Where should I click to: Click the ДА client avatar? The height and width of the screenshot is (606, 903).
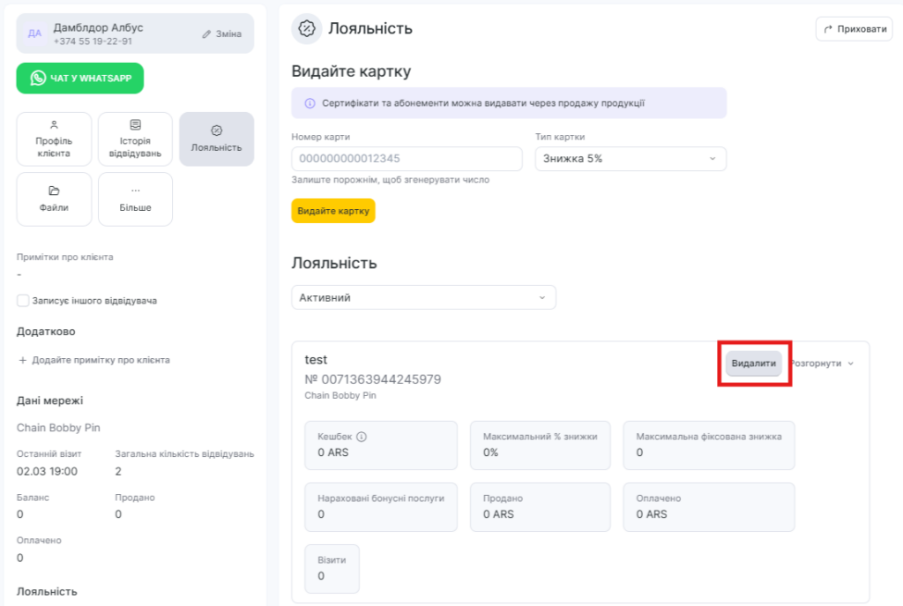(x=34, y=34)
